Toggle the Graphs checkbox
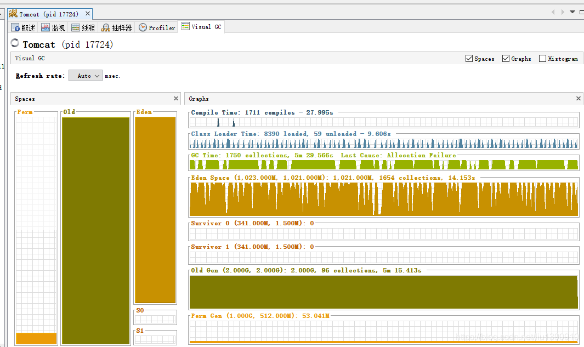Viewport: 584px width, 347px height. pyautogui.click(x=506, y=59)
